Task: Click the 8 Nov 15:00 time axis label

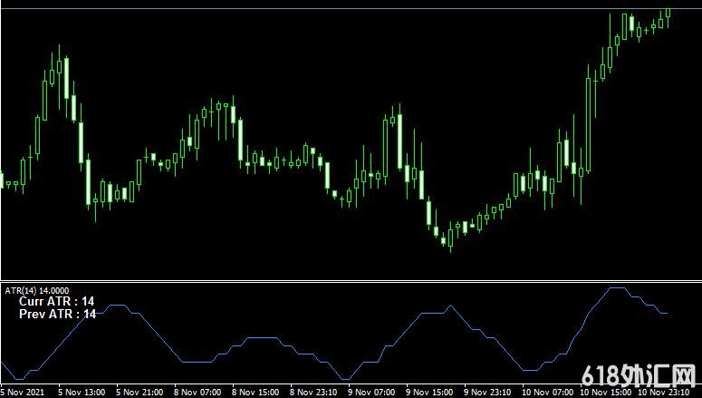Action: [256, 392]
